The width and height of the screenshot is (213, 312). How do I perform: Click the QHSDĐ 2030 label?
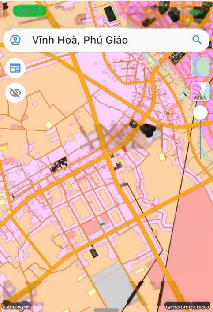[x=187, y=306]
